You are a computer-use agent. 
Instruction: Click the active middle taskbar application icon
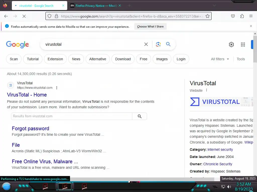[65, 186]
